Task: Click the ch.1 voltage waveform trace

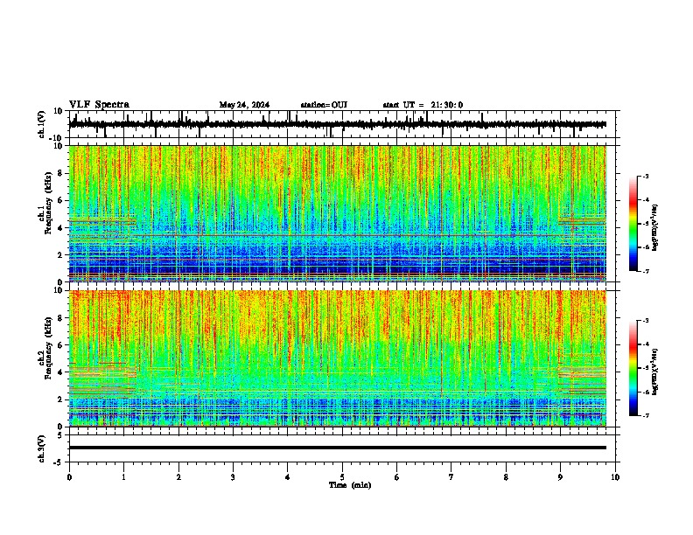Action: click(338, 124)
